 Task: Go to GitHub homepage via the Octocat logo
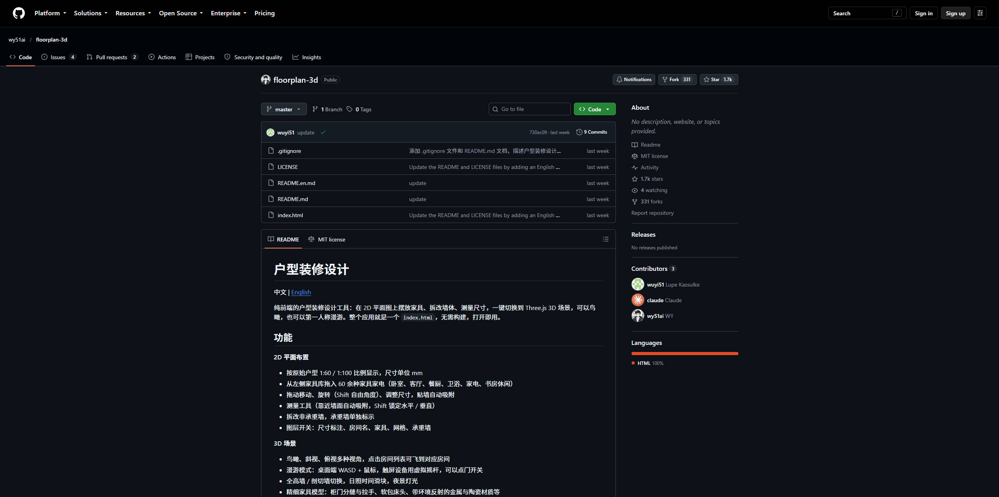click(x=18, y=13)
